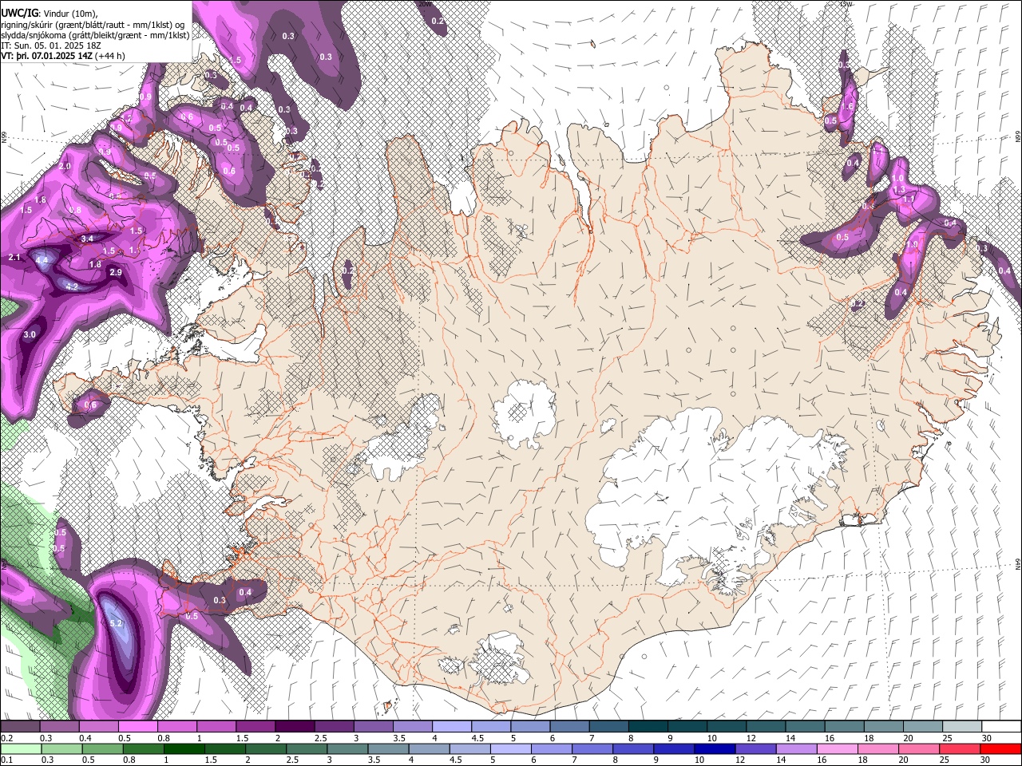Click the '4.5' label in the bottom legend row

click(456, 760)
